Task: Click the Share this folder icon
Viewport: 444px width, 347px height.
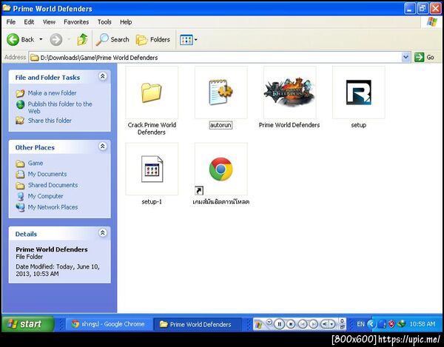Action: point(20,121)
